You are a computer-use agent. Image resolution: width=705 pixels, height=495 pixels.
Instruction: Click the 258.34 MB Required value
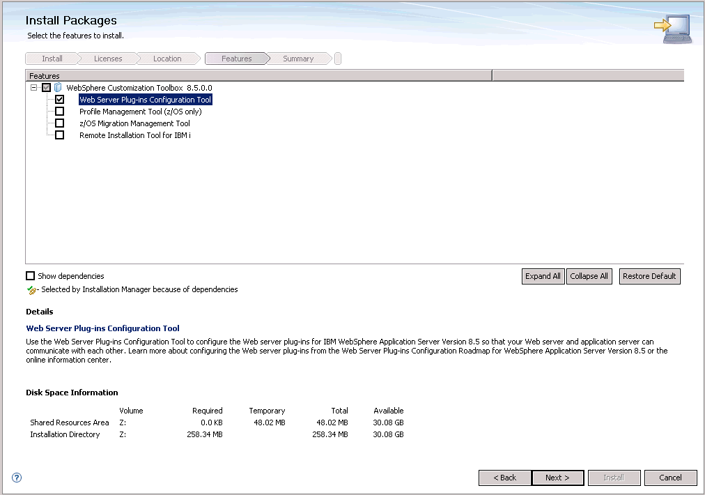coord(205,434)
